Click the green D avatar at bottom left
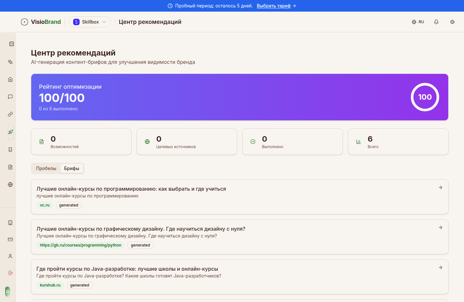 (7, 291)
